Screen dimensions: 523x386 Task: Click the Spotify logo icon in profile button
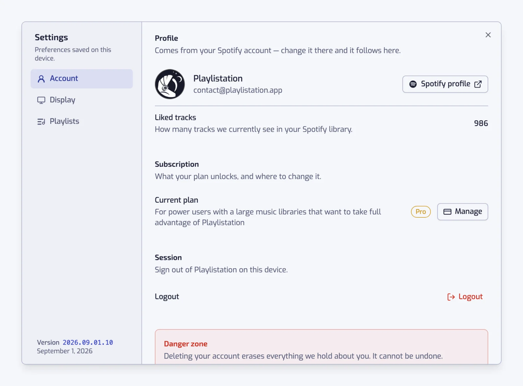(413, 84)
